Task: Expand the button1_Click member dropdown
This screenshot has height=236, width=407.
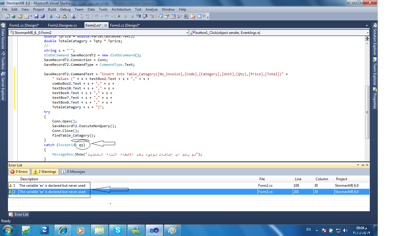Action: [x=279, y=33]
